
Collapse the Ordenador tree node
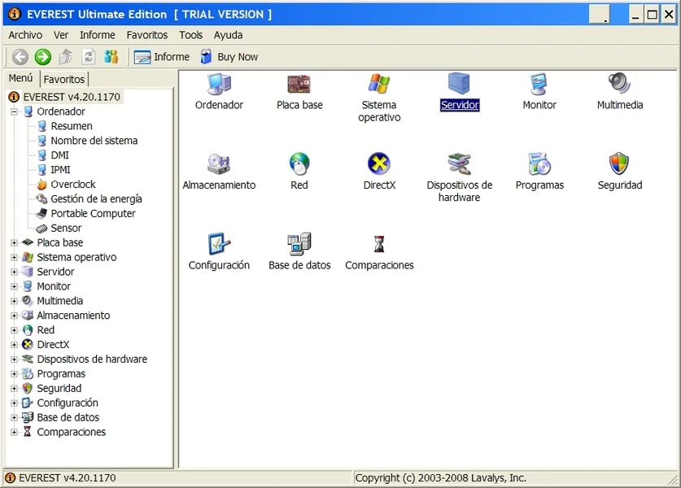[x=15, y=111]
